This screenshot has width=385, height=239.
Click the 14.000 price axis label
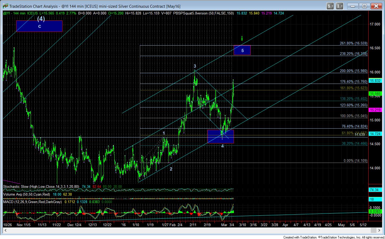[x=375, y=168]
